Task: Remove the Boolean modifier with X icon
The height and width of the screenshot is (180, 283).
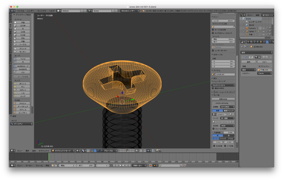Action: pos(271,57)
